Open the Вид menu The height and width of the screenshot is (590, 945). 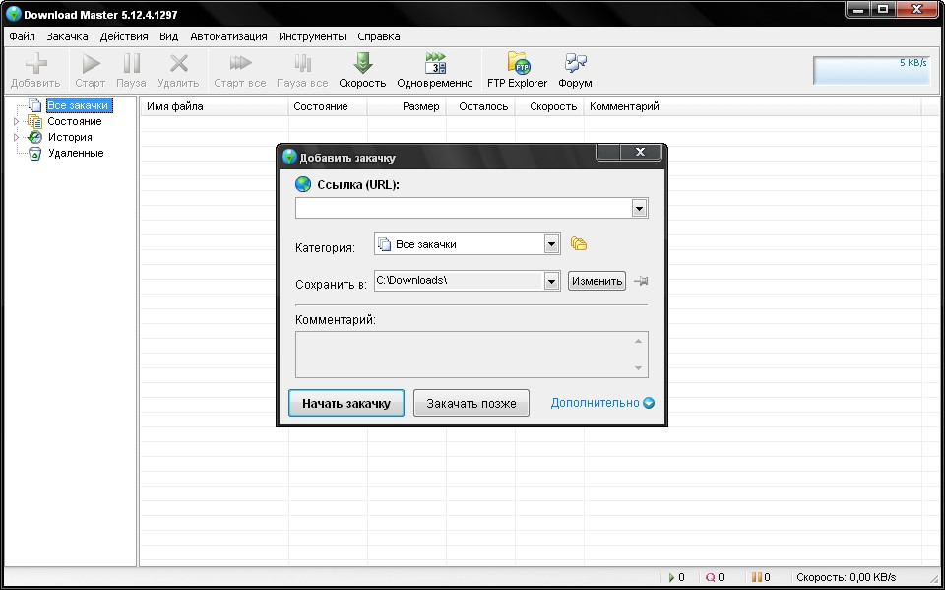168,36
